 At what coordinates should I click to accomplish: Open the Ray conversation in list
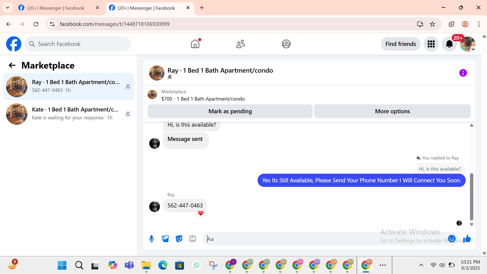(69, 87)
